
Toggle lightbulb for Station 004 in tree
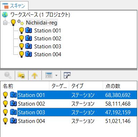coord(22,54)
